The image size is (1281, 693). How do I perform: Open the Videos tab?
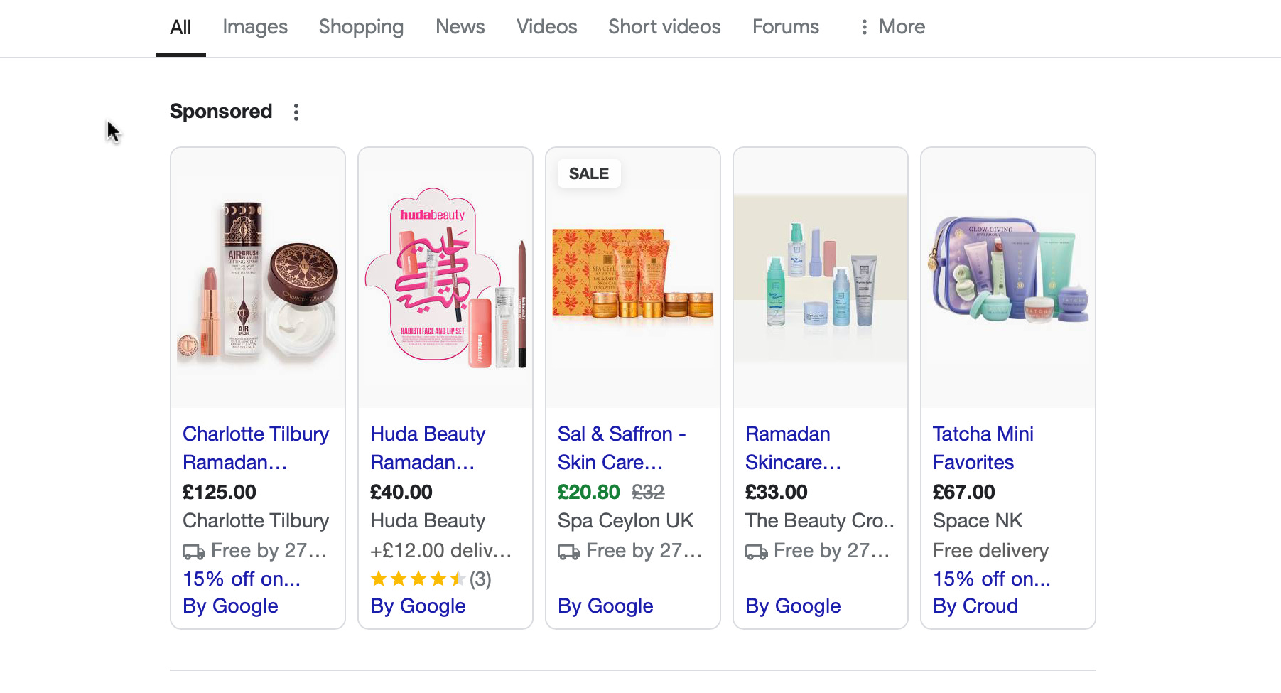pyautogui.click(x=547, y=27)
